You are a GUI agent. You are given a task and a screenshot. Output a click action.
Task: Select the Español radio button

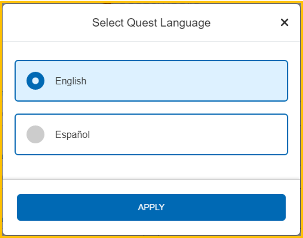(x=35, y=134)
